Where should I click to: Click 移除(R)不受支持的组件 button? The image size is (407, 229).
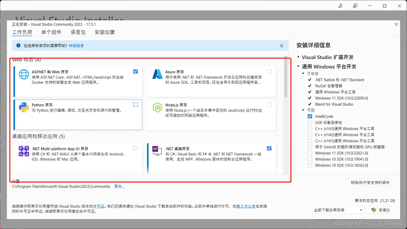point(370,183)
